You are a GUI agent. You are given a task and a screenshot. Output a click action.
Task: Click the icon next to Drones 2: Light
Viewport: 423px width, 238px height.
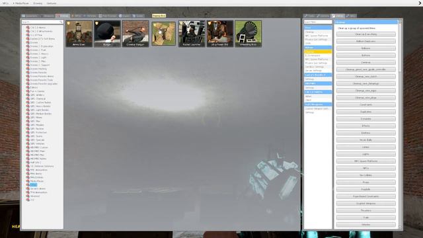28,58
